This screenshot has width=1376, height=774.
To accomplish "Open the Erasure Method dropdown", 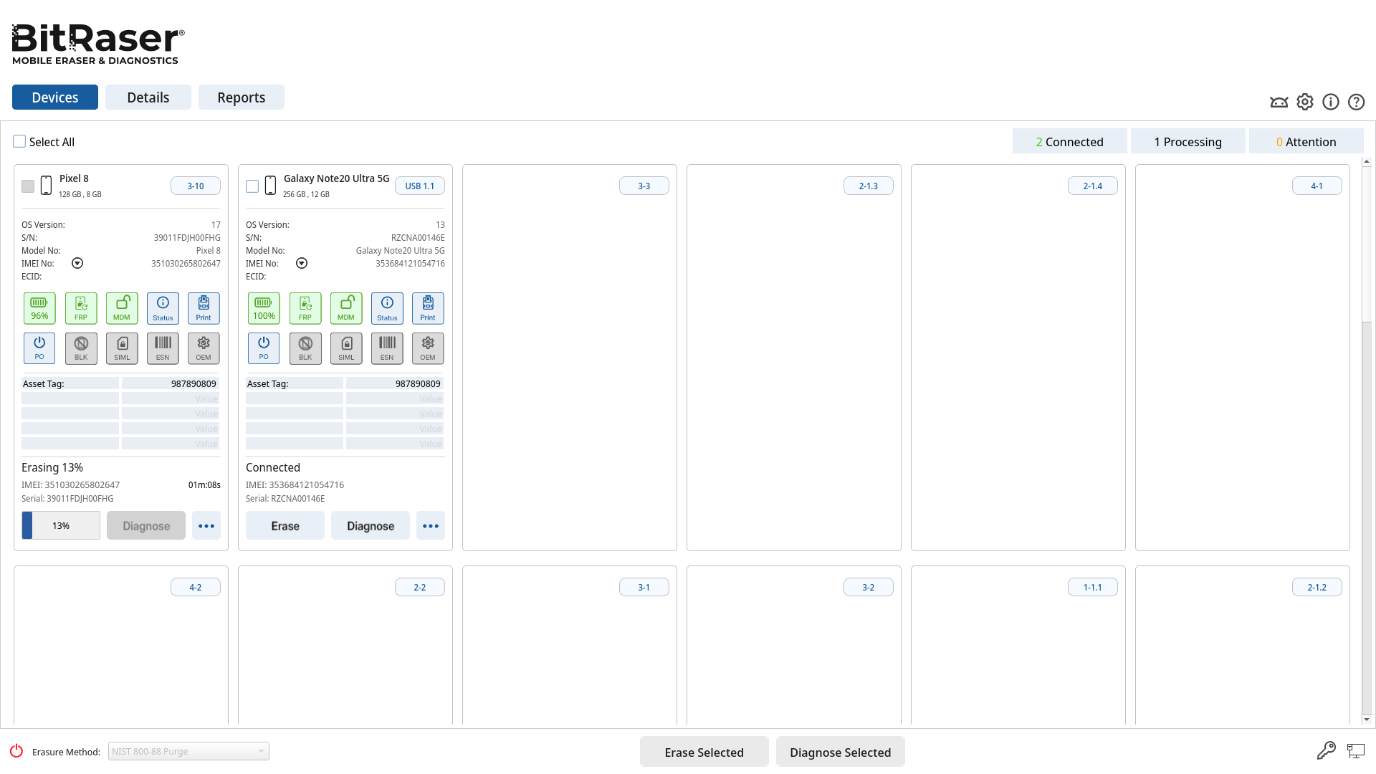I will [x=188, y=751].
